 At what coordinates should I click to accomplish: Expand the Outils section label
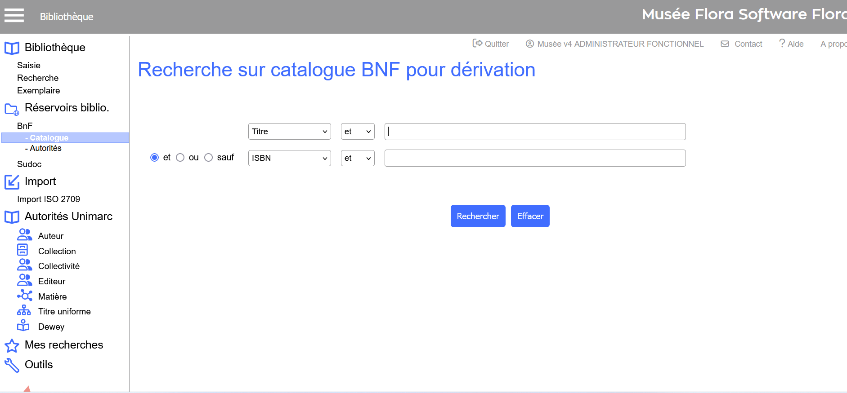39,365
